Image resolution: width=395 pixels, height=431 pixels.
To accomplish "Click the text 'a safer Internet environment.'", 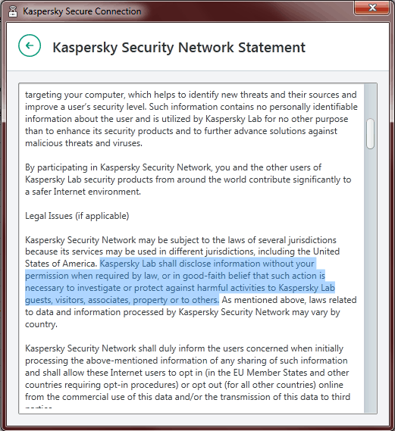I will [x=83, y=192].
